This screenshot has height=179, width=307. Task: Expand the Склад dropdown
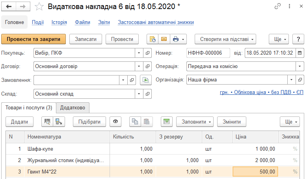tap(139, 94)
